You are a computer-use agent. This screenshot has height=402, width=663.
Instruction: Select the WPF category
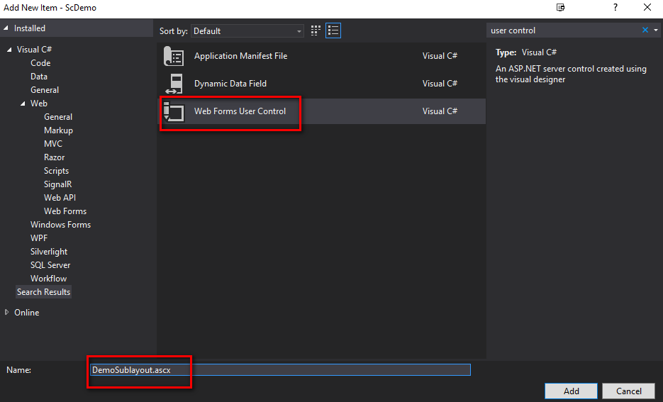pyautogui.click(x=39, y=238)
